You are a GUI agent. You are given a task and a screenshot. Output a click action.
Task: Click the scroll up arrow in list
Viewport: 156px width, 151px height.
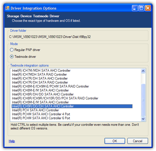tap(143, 71)
